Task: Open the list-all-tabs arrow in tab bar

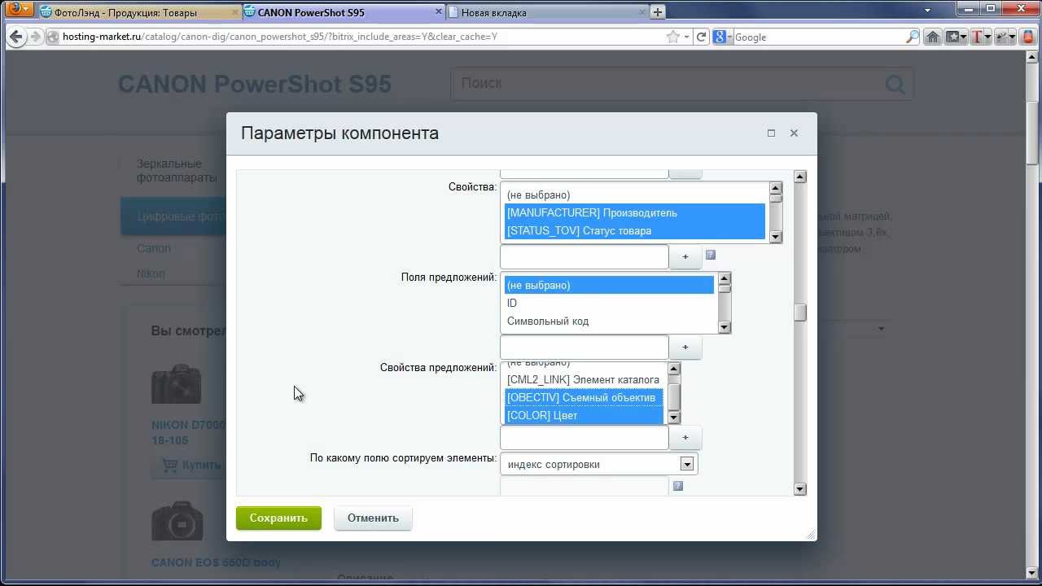Action: [x=928, y=11]
